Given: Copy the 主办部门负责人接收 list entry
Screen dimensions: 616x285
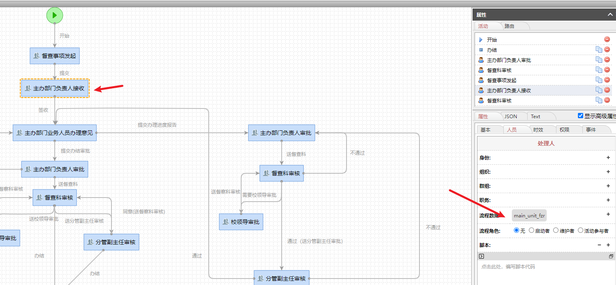Looking at the screenshot, I should (x=599, y=90).
